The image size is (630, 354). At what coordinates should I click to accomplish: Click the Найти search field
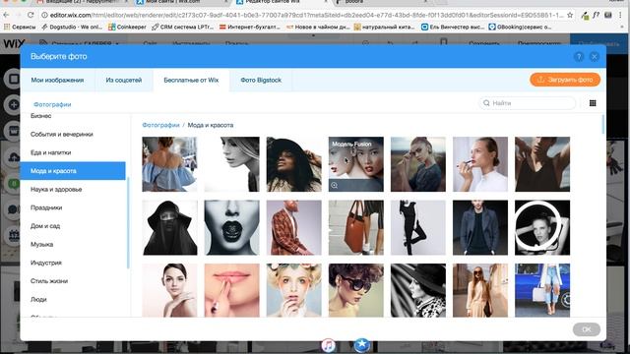tap(528, 103)
